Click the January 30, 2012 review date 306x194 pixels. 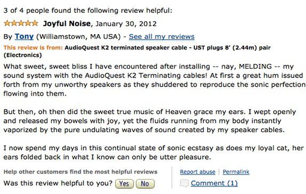[x=126, y=24]
